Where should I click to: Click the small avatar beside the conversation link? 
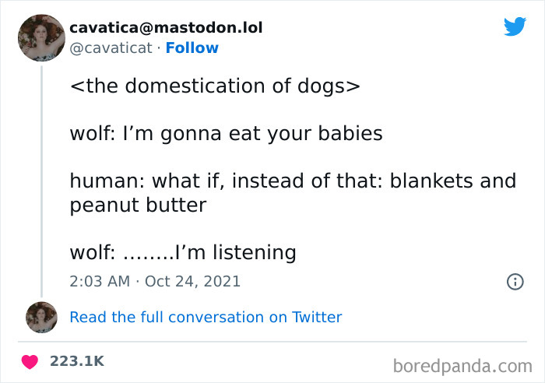[x=41, y=318]
